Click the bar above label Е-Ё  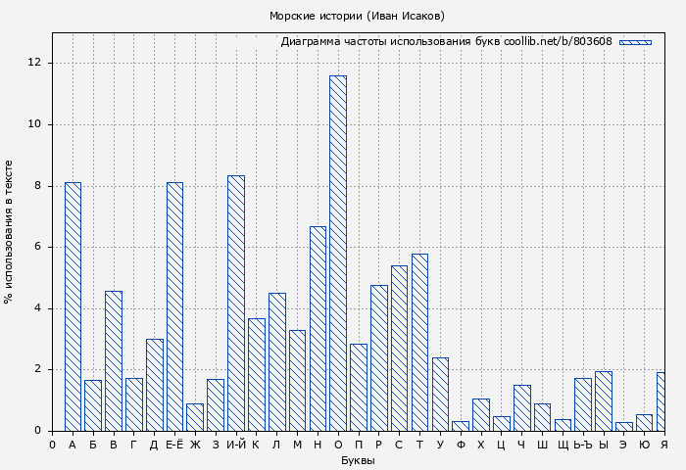pyautogui.click(x=174, y=306)
